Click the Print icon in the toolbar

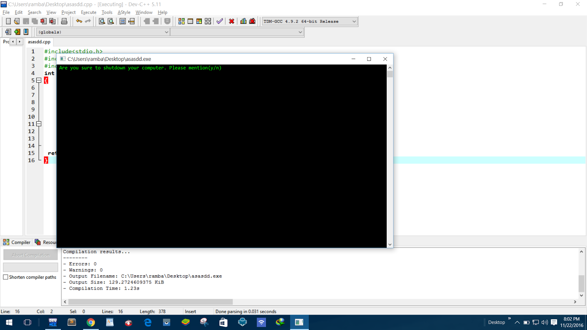click(64, 21)
